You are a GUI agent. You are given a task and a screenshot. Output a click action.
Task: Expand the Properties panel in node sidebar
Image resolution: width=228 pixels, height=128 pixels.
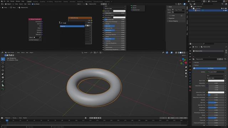click(x=171, y=18)
